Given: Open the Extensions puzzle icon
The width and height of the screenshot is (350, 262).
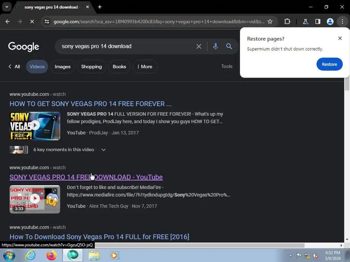Looking at the screenshot, I should (287, 21).
